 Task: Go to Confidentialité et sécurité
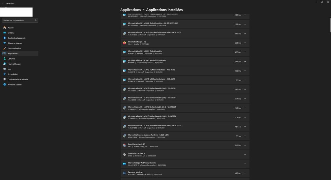point(18,79)
